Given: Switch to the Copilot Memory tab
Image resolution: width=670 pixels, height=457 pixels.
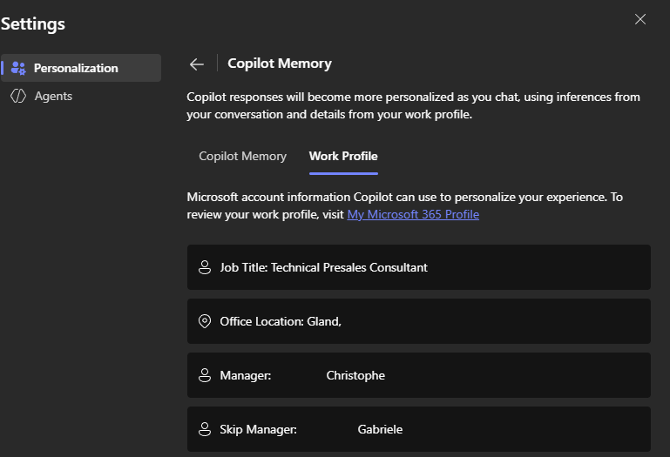Looking at the screenshot, I should pyautogui.click(x=243, y=157).
